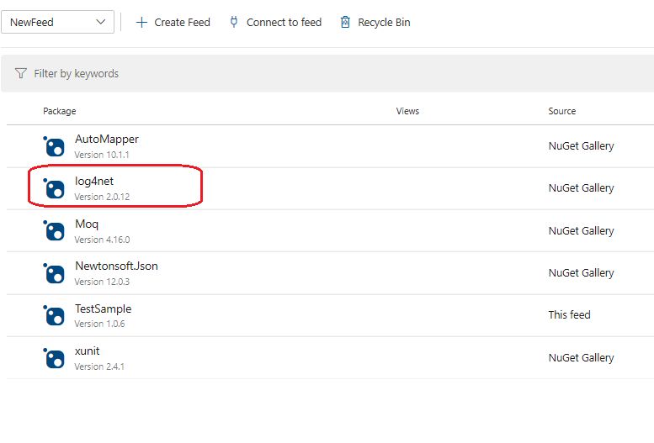Open the xunit package
Screen dimensions: 654x443
88,351
